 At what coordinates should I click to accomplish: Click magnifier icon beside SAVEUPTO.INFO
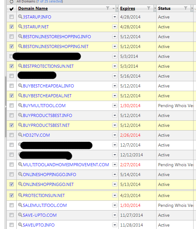pyautogui.click(x=20, y=225)
